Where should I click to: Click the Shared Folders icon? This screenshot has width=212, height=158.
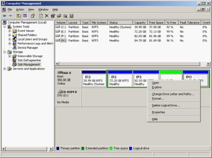14,35
